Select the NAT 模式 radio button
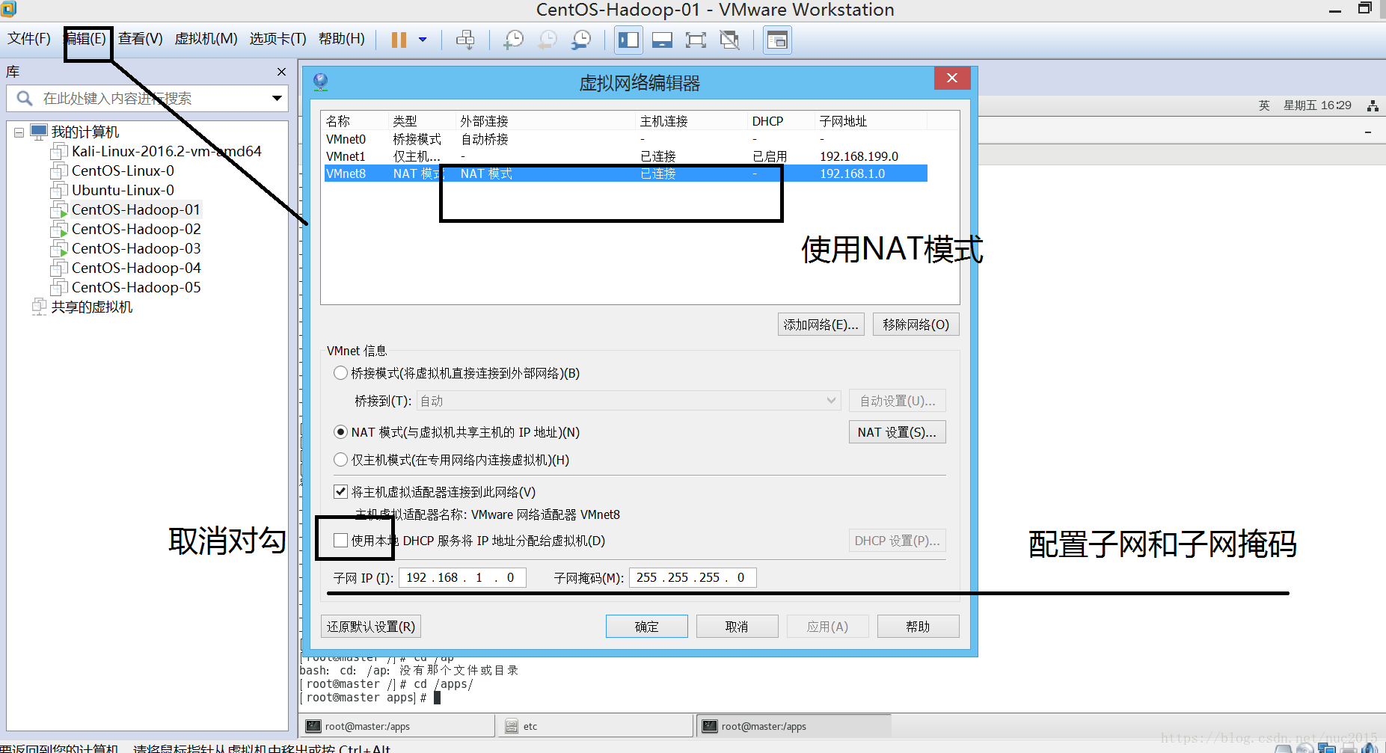The height and width of the screenshot is (753, 1386). (340, 431)
